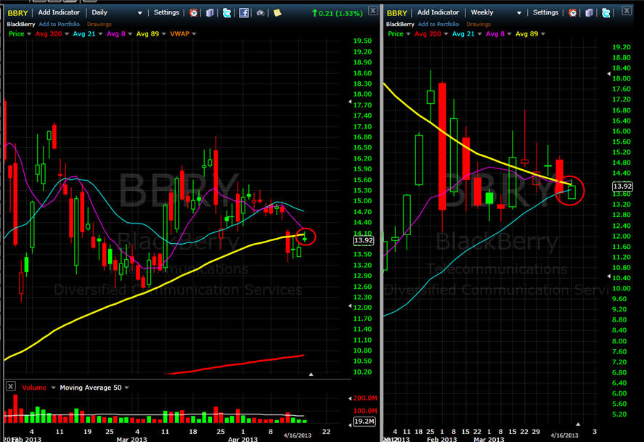Click Avg 8 label in Daily chart
644x442 pixels.
116,34
